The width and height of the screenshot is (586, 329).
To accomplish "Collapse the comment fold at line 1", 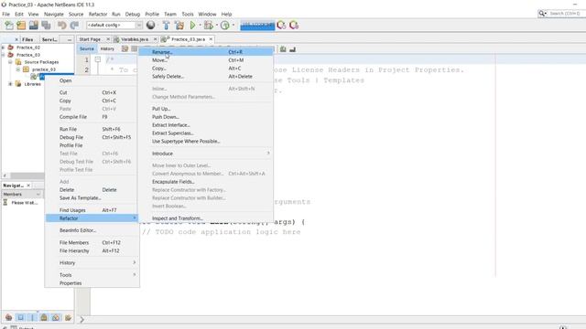I will (98, 59).
